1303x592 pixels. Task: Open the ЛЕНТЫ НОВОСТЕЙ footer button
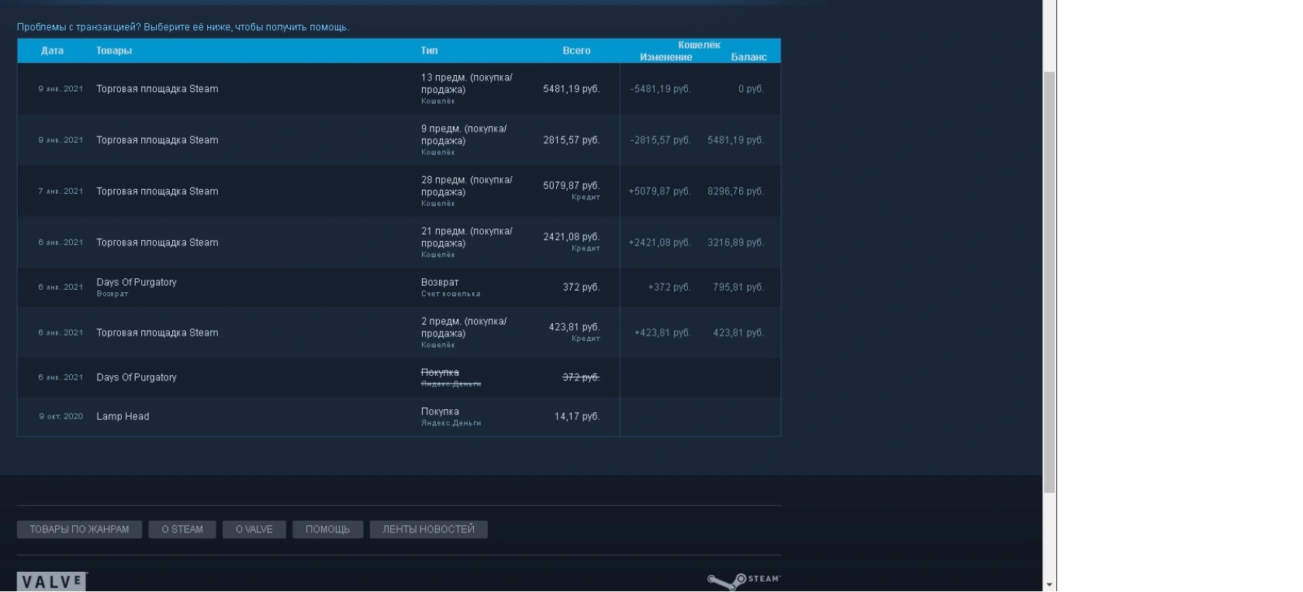tap(428, 529)
